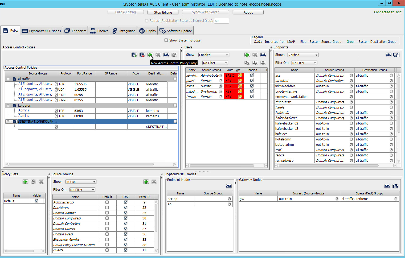Open the Endpoints tab
The image size is (405, 258).
point(75,31)
